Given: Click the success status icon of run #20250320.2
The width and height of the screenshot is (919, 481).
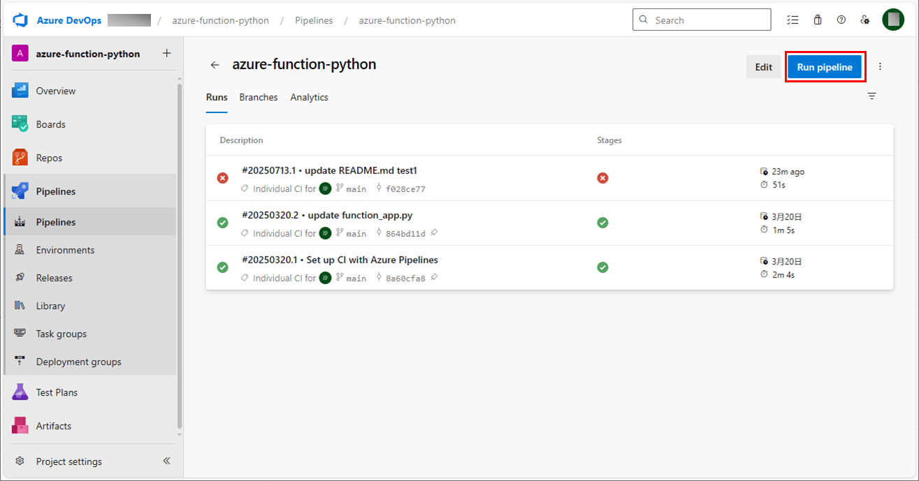Looking at the screenshot, I should click(x=223, y=223).
